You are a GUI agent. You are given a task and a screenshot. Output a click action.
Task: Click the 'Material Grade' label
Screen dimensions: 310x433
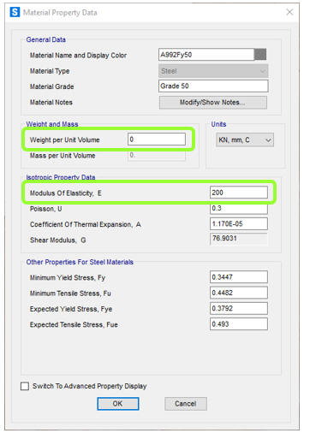[51, 86]
